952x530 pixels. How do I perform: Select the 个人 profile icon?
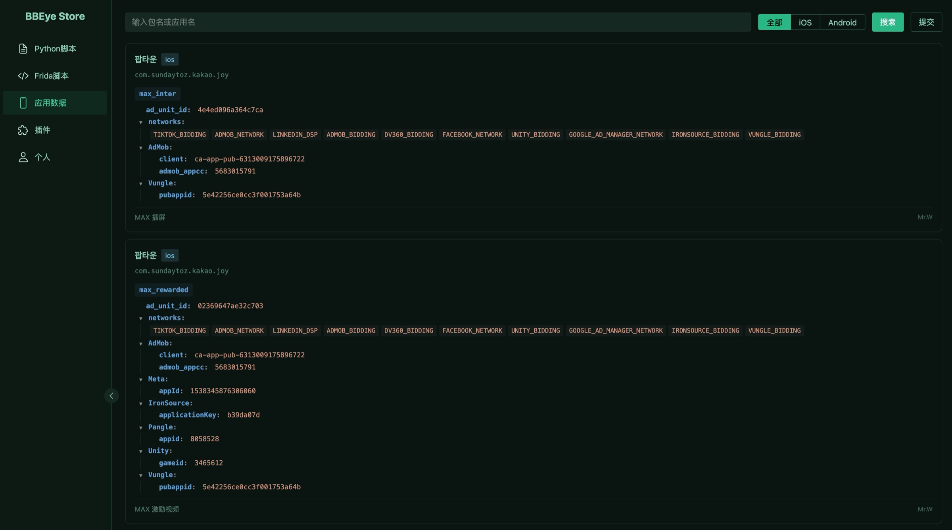click(x=23, y=157)
